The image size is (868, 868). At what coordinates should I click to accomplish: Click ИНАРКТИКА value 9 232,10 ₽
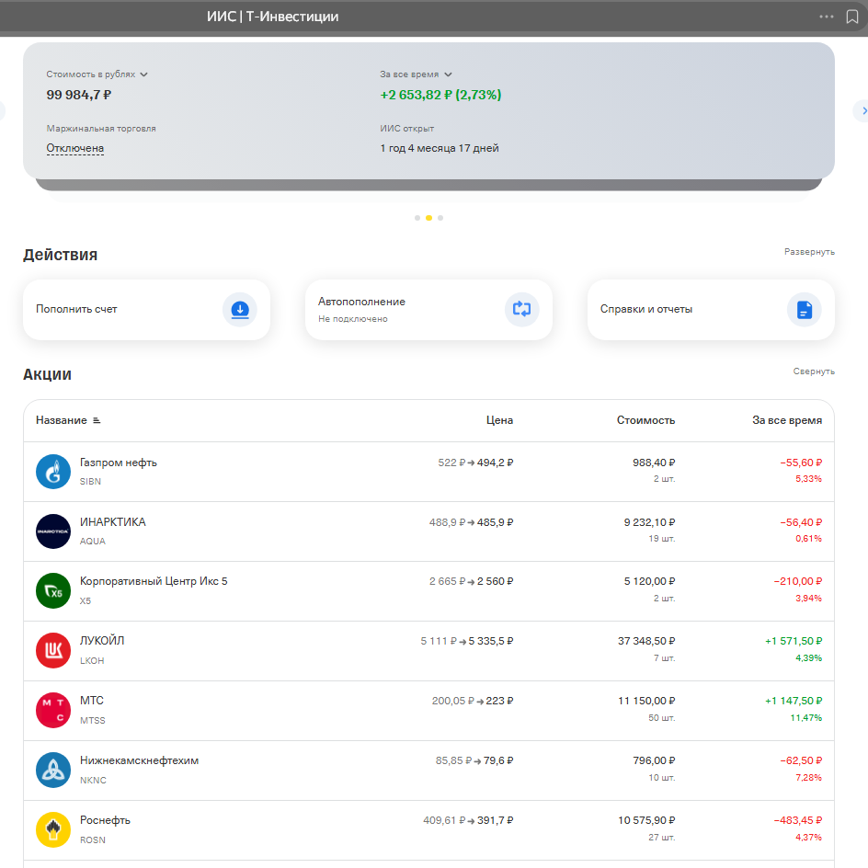[649, 522]
